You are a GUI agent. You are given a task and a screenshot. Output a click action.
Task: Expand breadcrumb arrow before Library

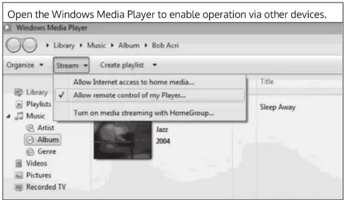pos(47,45)
